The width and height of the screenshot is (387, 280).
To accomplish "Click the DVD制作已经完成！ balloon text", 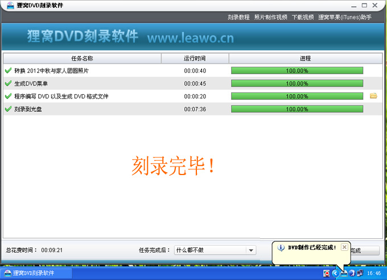I will pos(312,247).
